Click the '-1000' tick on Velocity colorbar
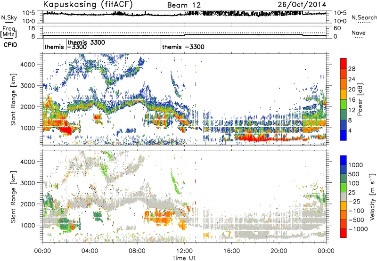The width and height of the screenshot is (377, 261). [358, 229]
